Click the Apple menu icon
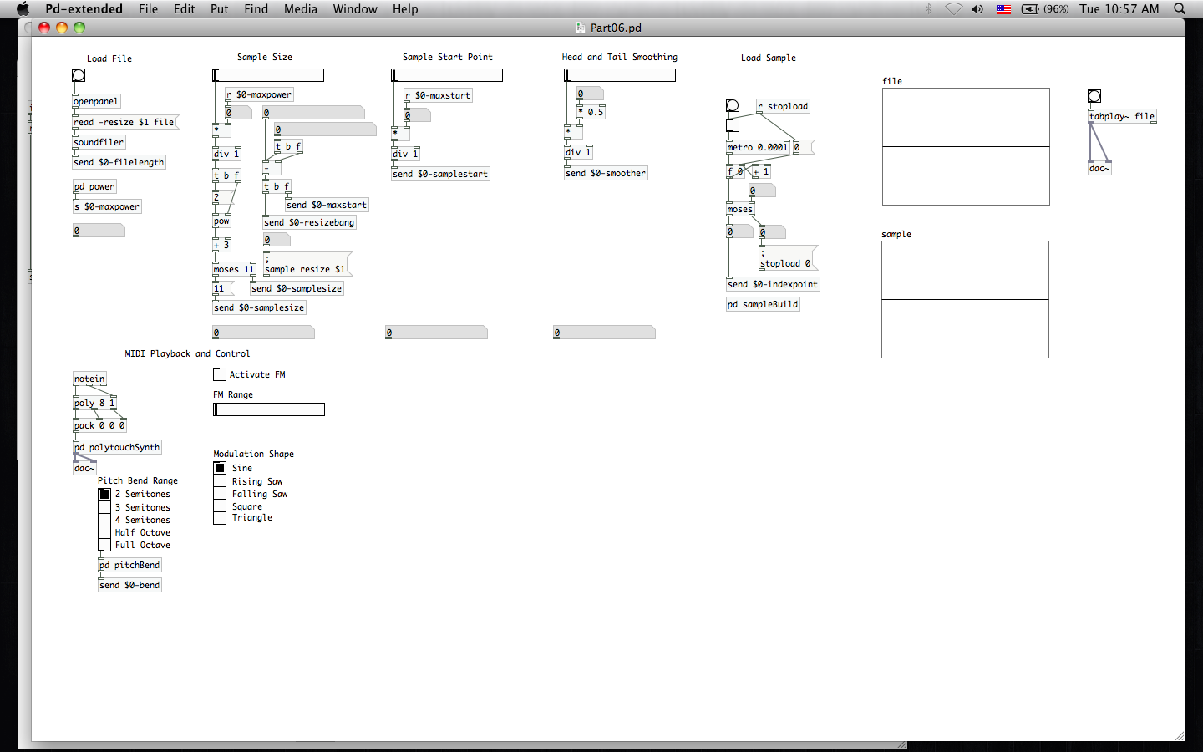The width and height of the screenshot is (1203, 752). tap(23, 9)
